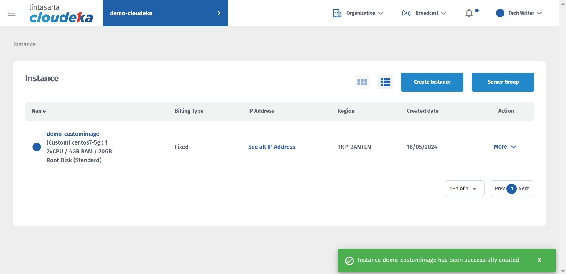Click the Tech Writer avatar circle
This screenshot has height=274, width=566.
click(x=500, y=13)
